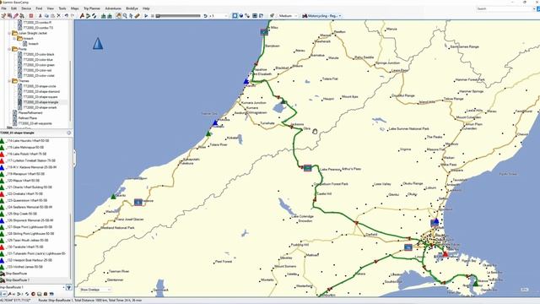Open the Maps menu

75,8
